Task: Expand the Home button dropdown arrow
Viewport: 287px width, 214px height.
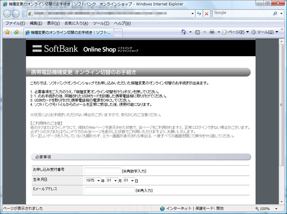Action: (x=190, y=32)
